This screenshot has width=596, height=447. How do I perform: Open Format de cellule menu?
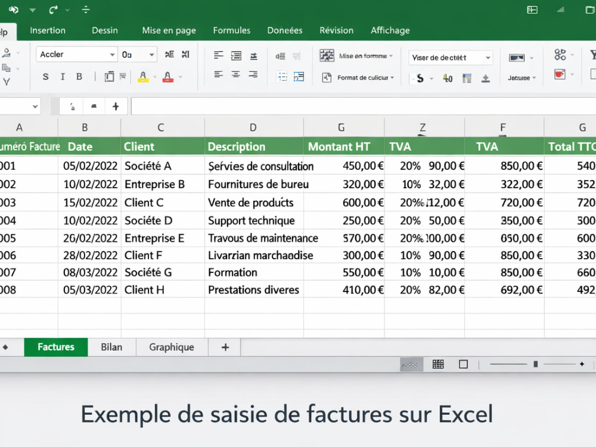(358, 77)
